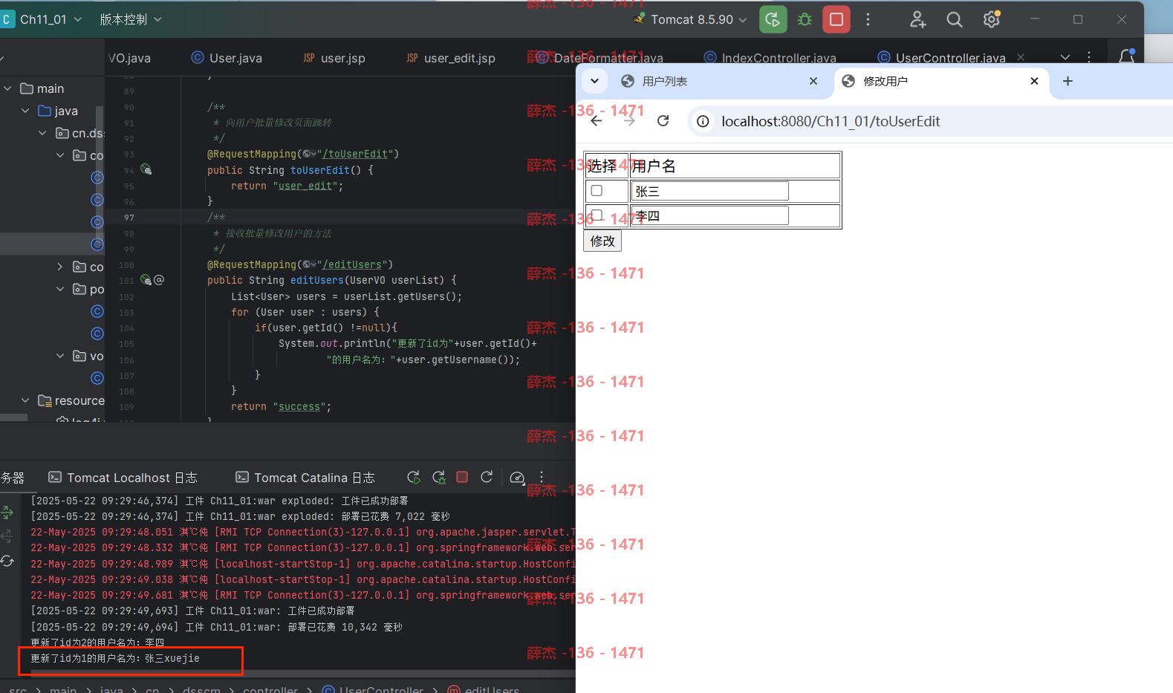Switch to the User.java editor tab
1173x693 pixels.
coord(227,58)
